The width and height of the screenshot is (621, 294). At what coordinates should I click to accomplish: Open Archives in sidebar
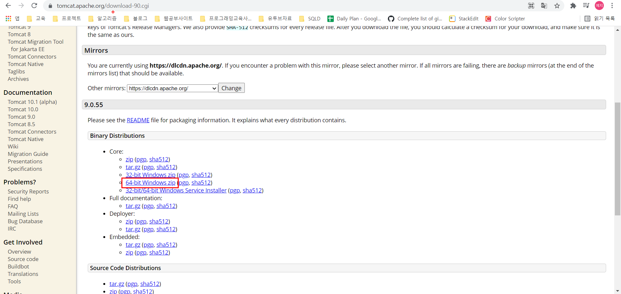[x=18, y=79]
